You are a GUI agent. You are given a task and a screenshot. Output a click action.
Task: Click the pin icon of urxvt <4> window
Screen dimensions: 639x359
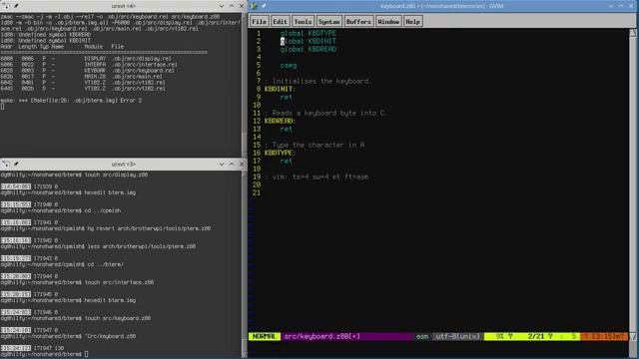click(16, 6)
